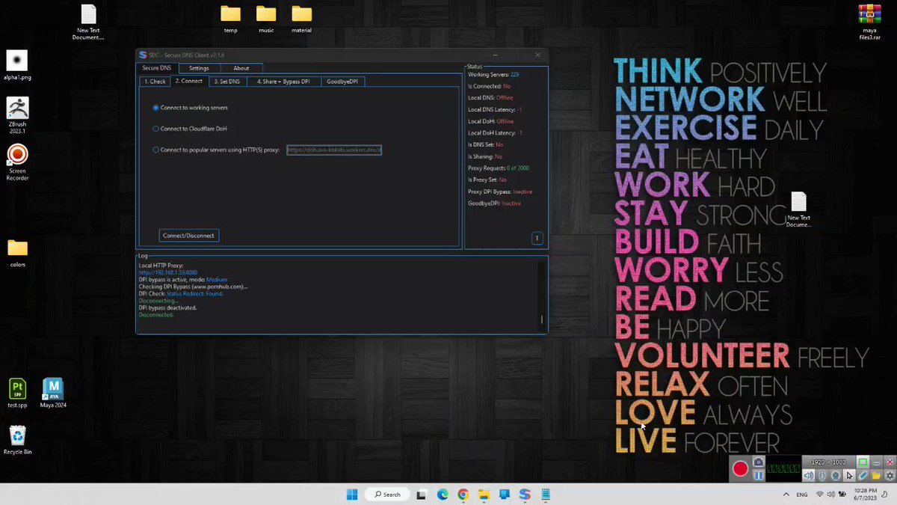The width and height of the screenshot is (897, 505).
Task: Click the Local DoH: Offline status
Action: click(491, 121)
